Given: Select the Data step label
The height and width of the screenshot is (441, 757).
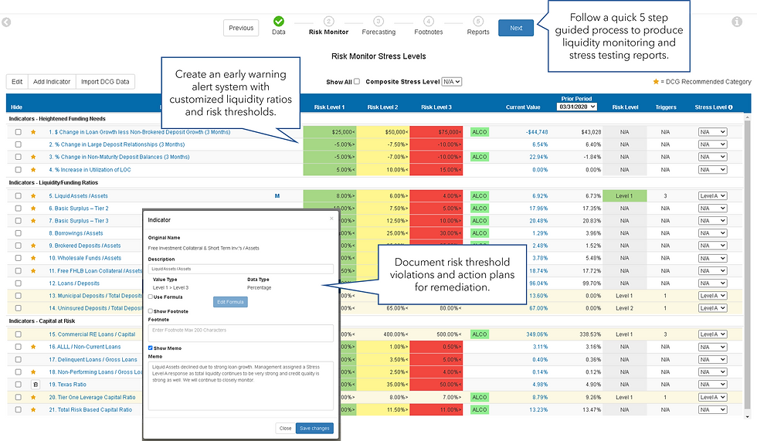Looking at the screenshot, I should (279, 32).
